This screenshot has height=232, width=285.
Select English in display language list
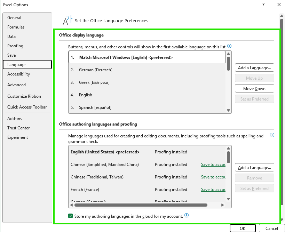click(x=147, y=95)
